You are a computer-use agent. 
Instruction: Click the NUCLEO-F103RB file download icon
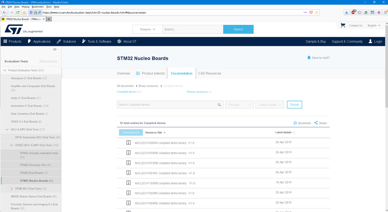tap(128, 183)
